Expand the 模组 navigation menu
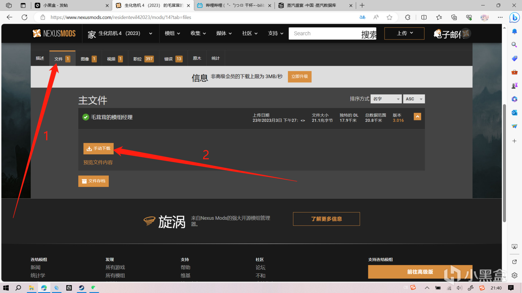The image size is (522, 293). pyautogui.click(x=172, y=33)
